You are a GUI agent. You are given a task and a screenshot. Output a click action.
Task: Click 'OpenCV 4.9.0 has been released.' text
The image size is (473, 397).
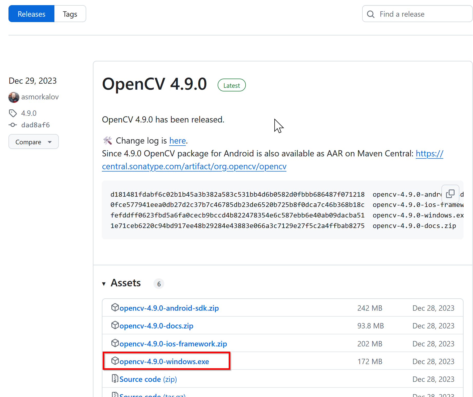[x=163, y=120]
